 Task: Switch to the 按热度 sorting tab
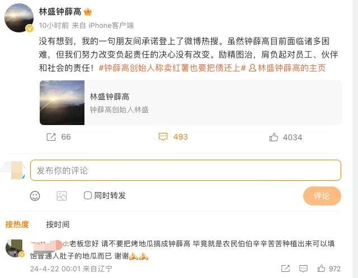pos(17,224)
